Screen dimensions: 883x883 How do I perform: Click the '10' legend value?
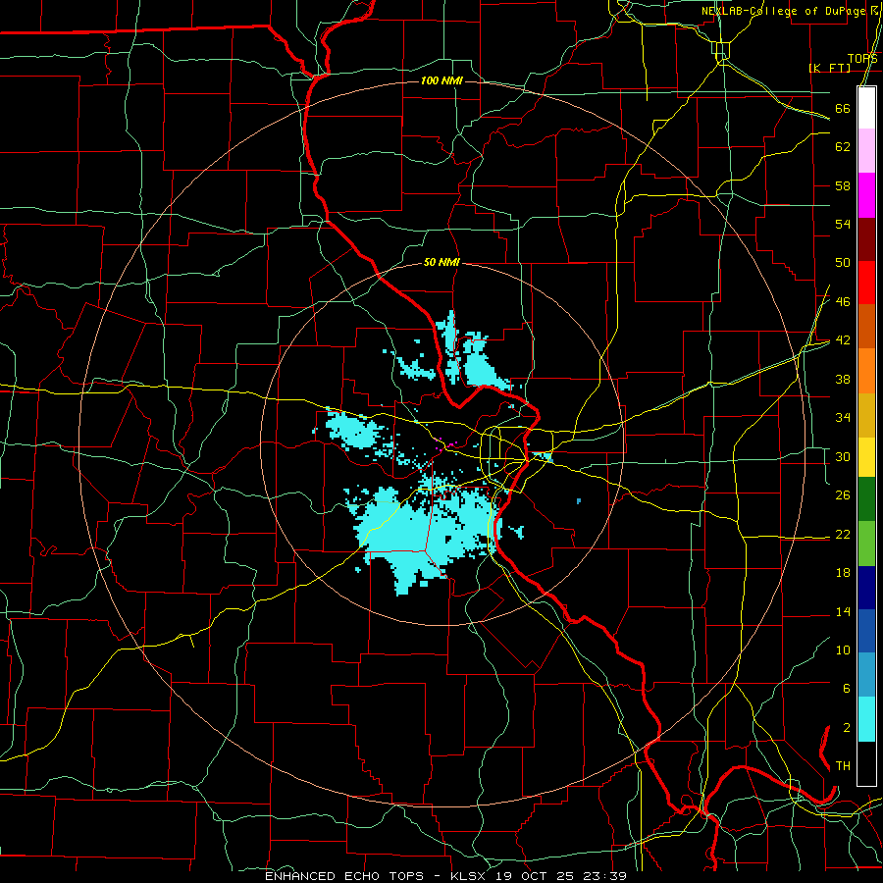[x=843, y=649]
